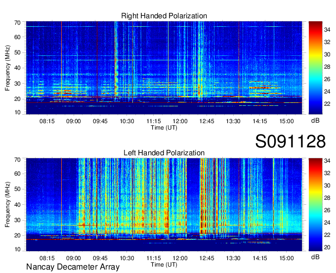
Task: Click the 10:30 tick under the left-handed plot
Action: pos(127,258)
